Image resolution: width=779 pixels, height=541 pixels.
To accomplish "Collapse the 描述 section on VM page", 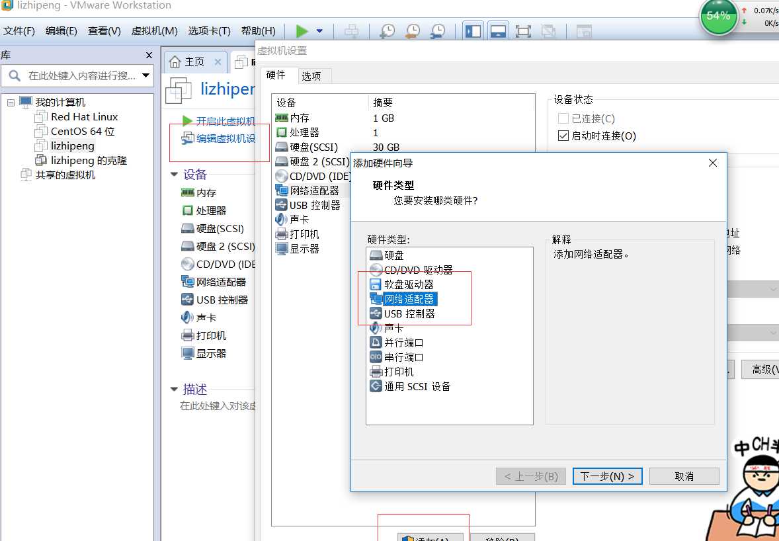I will pyautogui.click(x=174, y=389).
